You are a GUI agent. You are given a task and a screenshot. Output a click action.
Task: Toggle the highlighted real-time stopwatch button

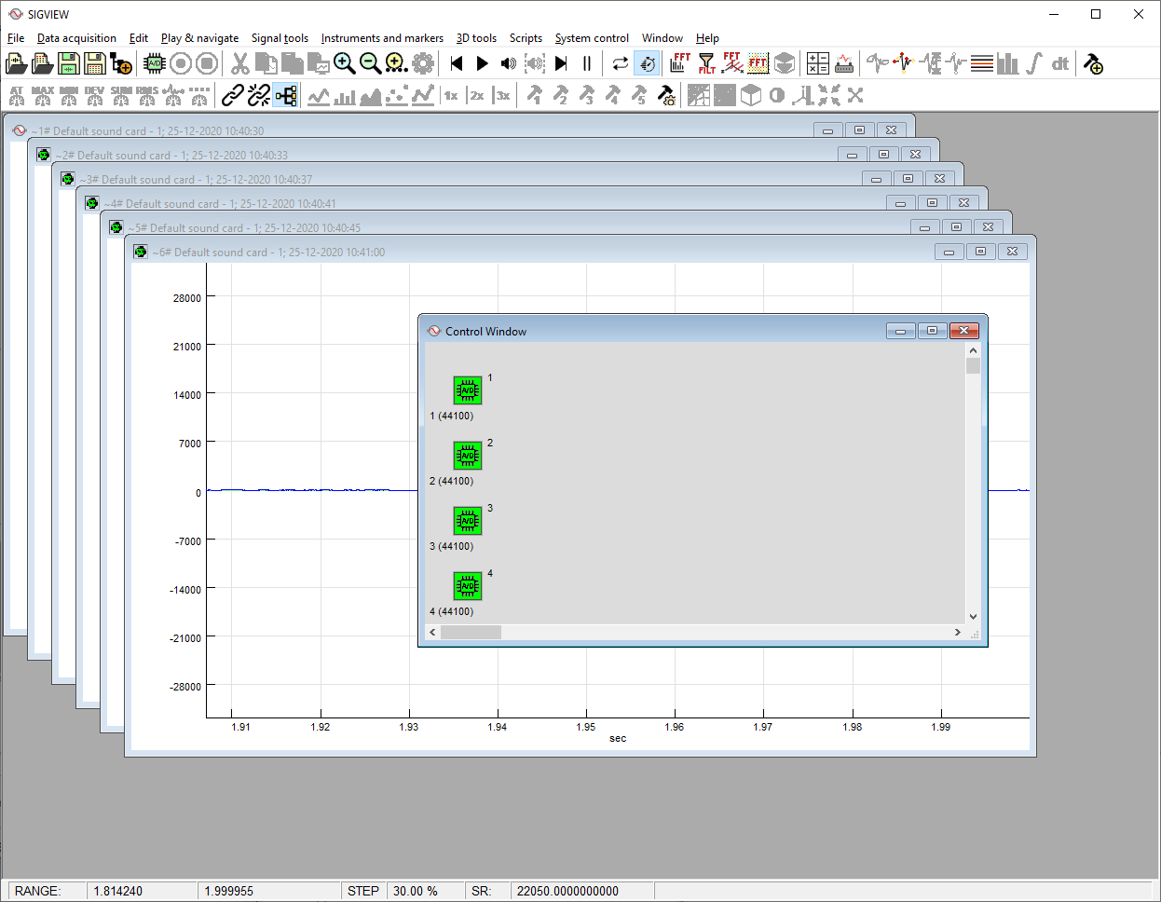[x=647, y=63]
